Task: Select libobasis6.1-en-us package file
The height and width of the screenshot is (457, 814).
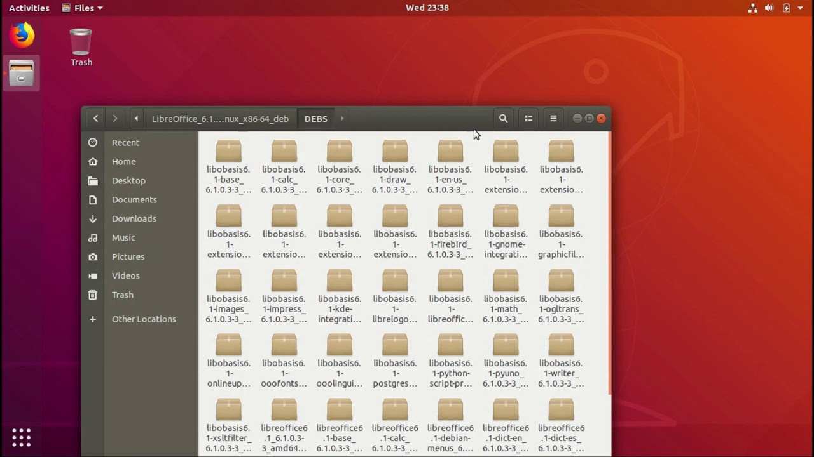Action: [450, 167]
